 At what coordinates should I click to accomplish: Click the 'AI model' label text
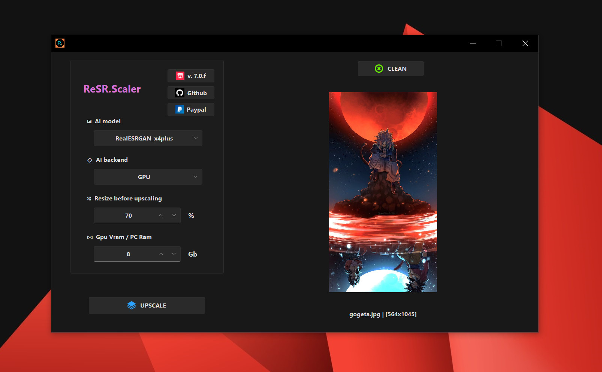108,121
